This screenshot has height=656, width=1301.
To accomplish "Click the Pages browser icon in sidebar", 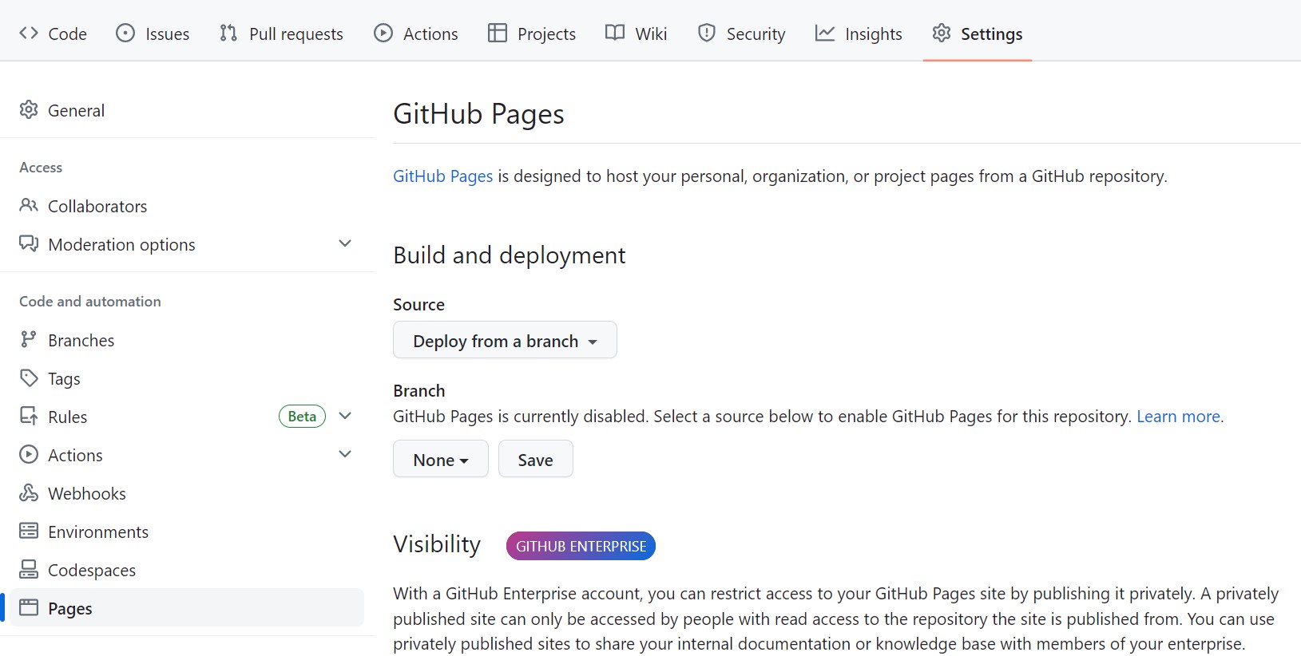I will click(x=29, y=608).
